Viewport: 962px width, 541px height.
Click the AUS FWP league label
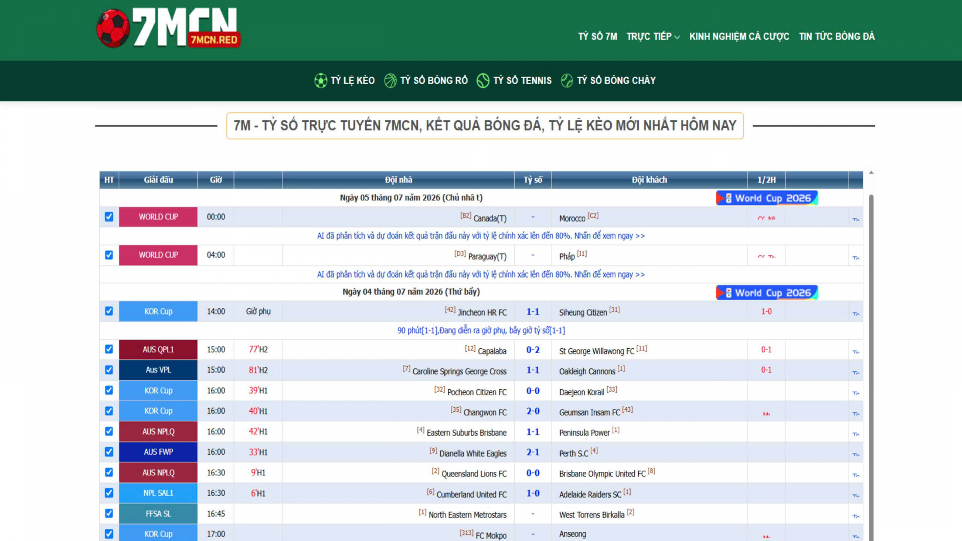pos(158,452)
